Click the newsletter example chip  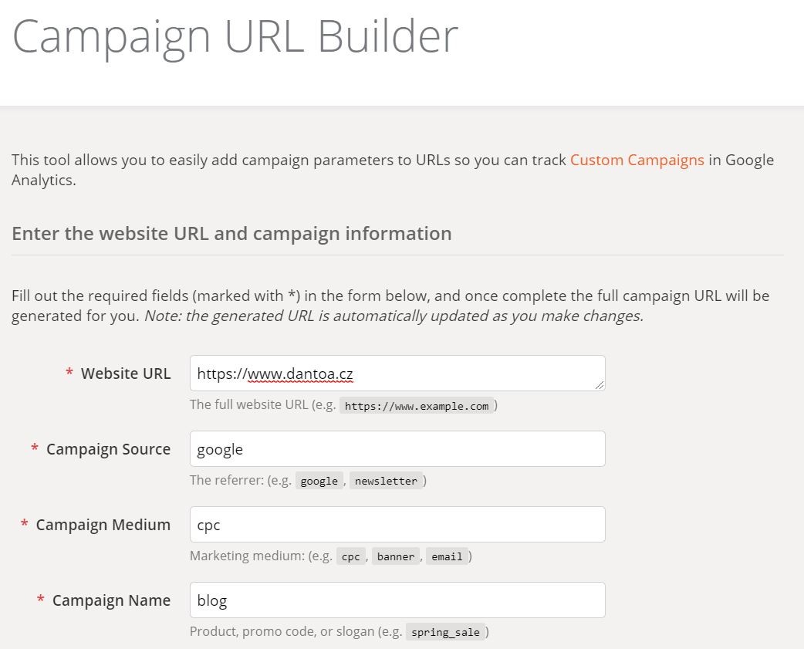387,480
